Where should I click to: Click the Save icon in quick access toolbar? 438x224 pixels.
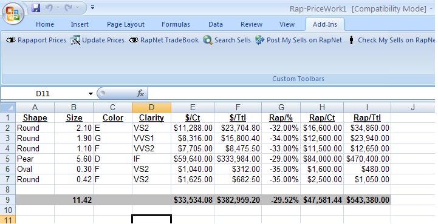click(36, 8)
